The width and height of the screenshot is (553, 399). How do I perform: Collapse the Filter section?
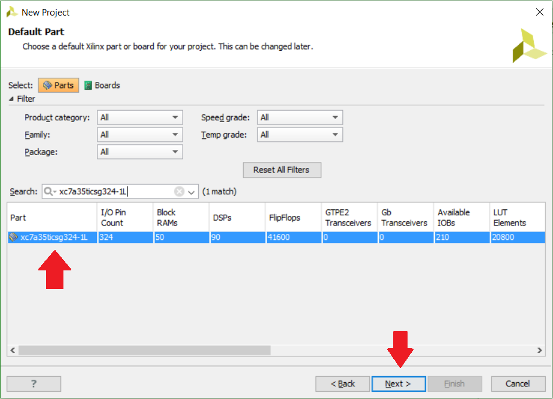click(11, 99)
